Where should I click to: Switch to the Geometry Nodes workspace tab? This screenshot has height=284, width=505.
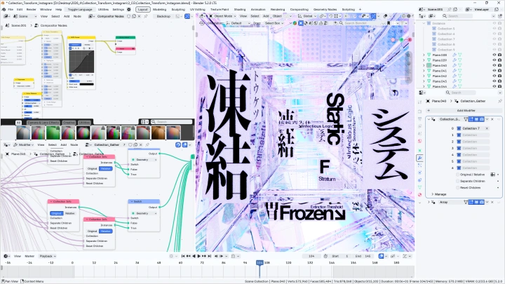(x=325, y=10)
